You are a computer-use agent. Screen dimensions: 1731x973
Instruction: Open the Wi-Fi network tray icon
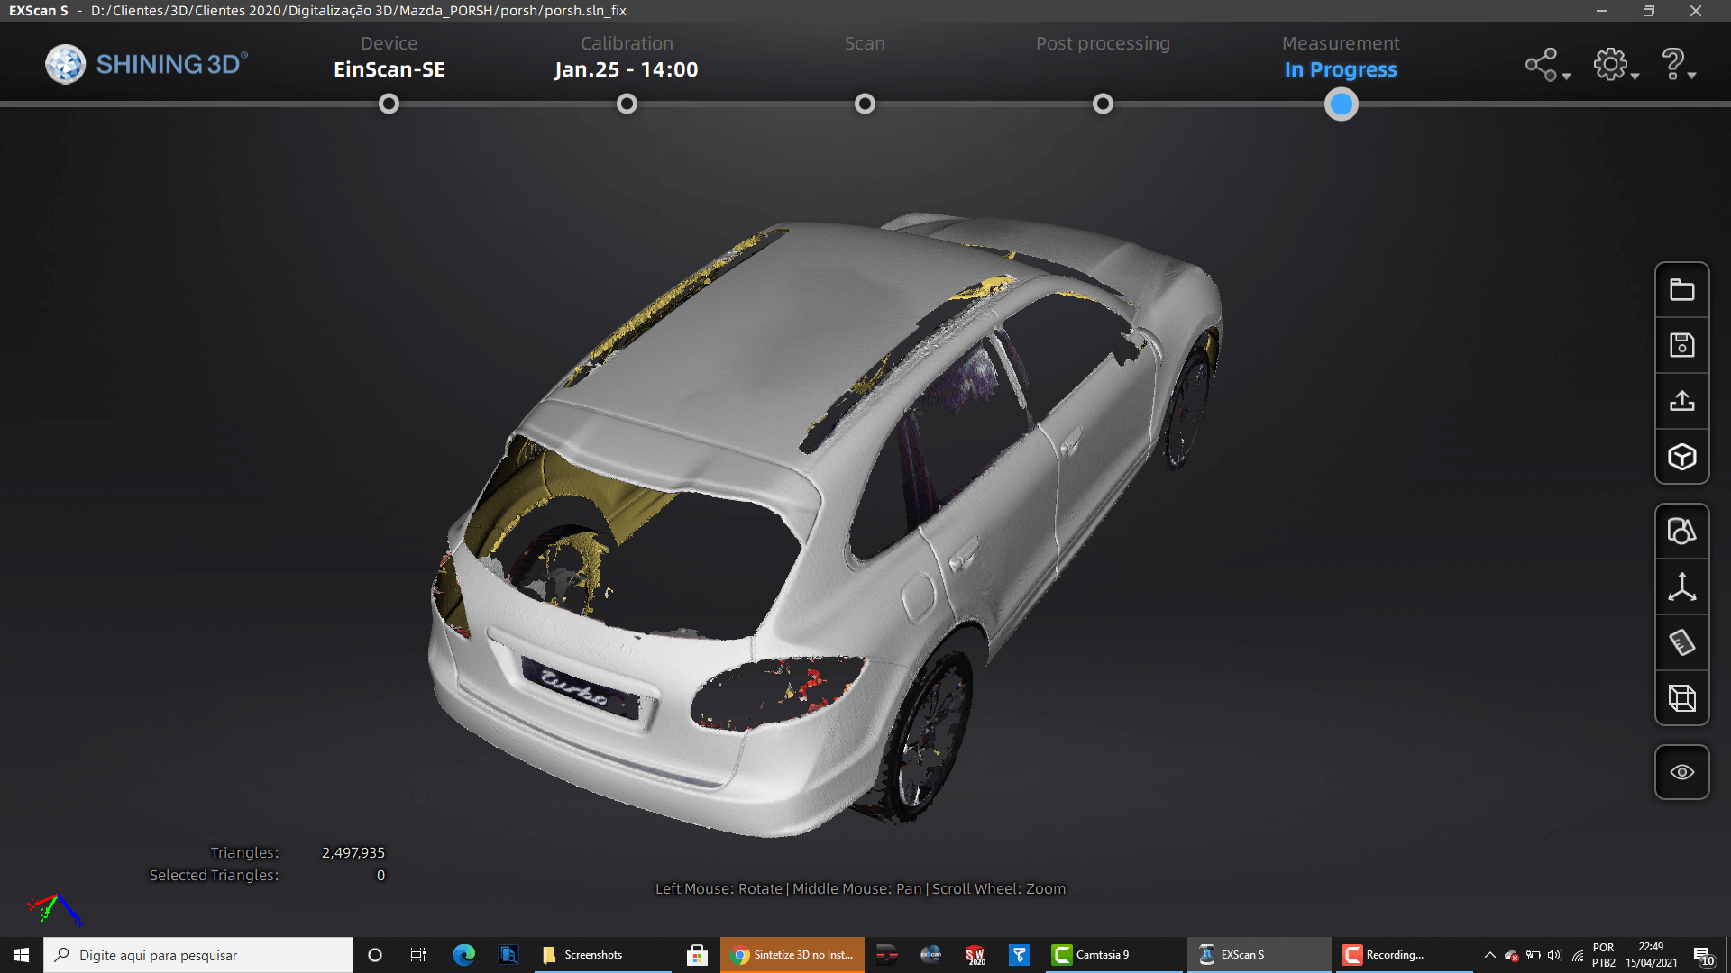[x=1577, y=955]
